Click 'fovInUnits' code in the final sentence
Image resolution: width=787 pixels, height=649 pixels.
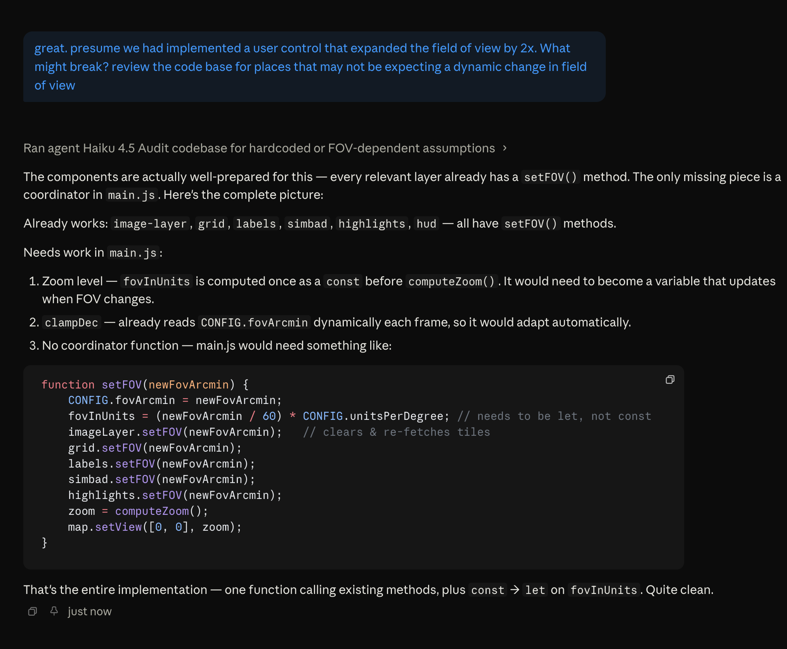coord(603,590)
